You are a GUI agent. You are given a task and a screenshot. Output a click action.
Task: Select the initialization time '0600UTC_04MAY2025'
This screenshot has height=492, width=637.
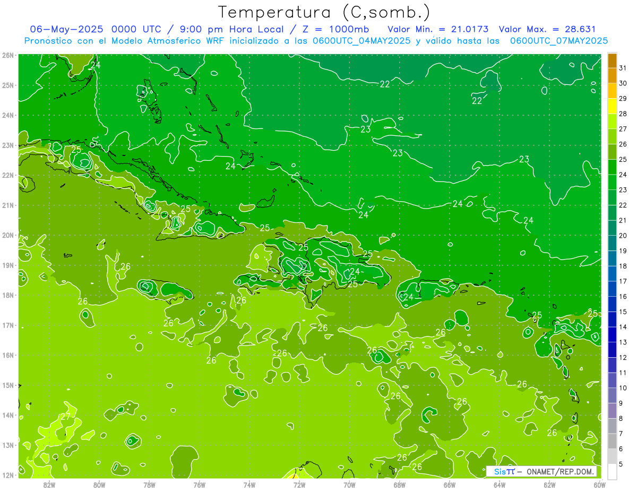point(361,41)
